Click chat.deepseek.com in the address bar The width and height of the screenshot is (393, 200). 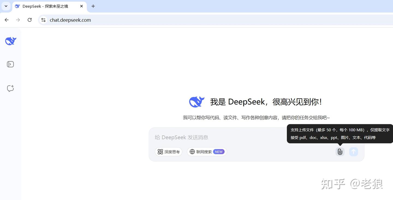click(70, 20)
